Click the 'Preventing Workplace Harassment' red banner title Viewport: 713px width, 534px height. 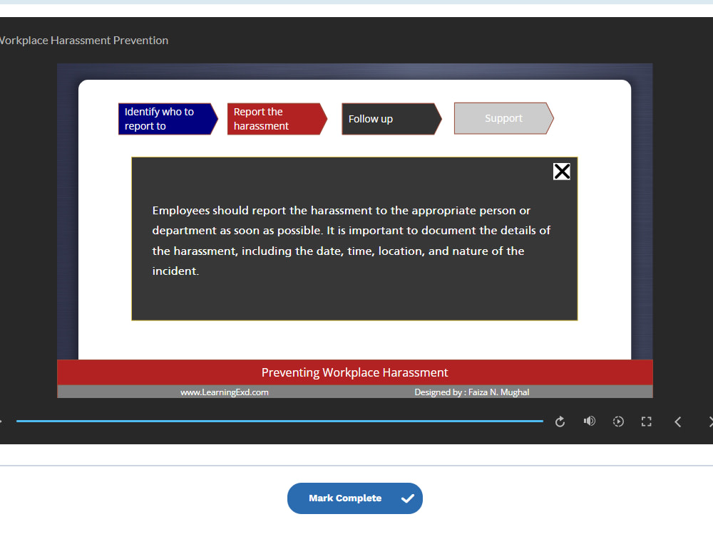(x=354, y=373)
